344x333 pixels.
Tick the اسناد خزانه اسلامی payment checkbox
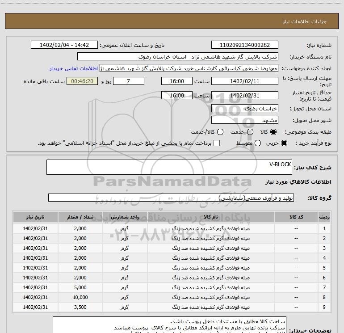[217, 143]
